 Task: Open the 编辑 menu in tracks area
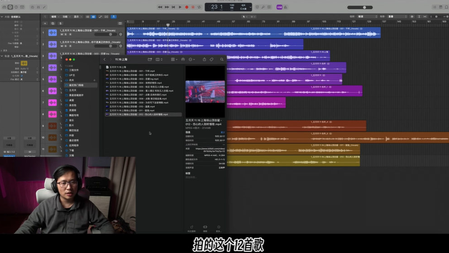point(54,17)
